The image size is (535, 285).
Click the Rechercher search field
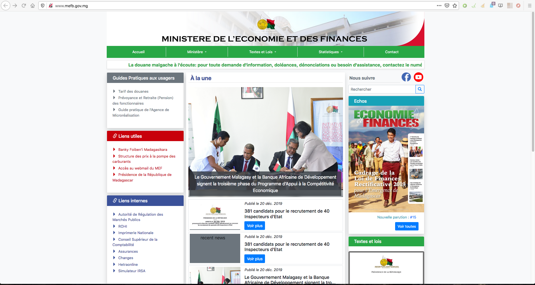click(x=382, y=89)
